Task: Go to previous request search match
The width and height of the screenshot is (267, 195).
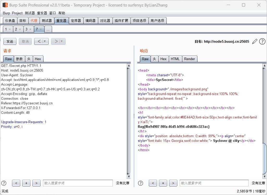Action: 16,183
